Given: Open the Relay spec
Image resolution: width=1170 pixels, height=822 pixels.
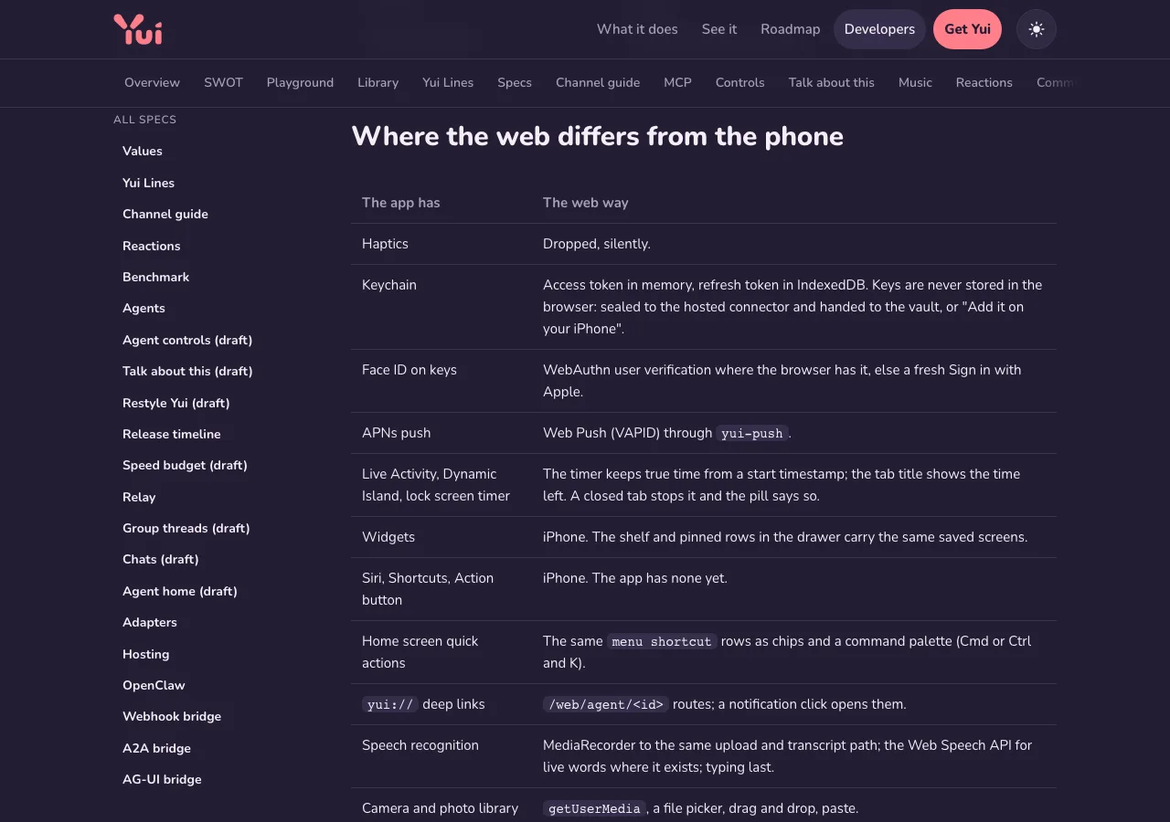Looking at the screenshot, I should tap(139, 497).
